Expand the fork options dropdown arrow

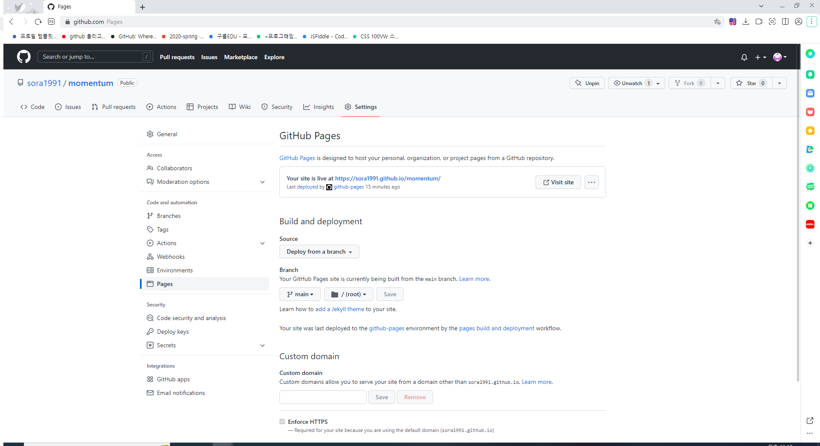(718, 83)
